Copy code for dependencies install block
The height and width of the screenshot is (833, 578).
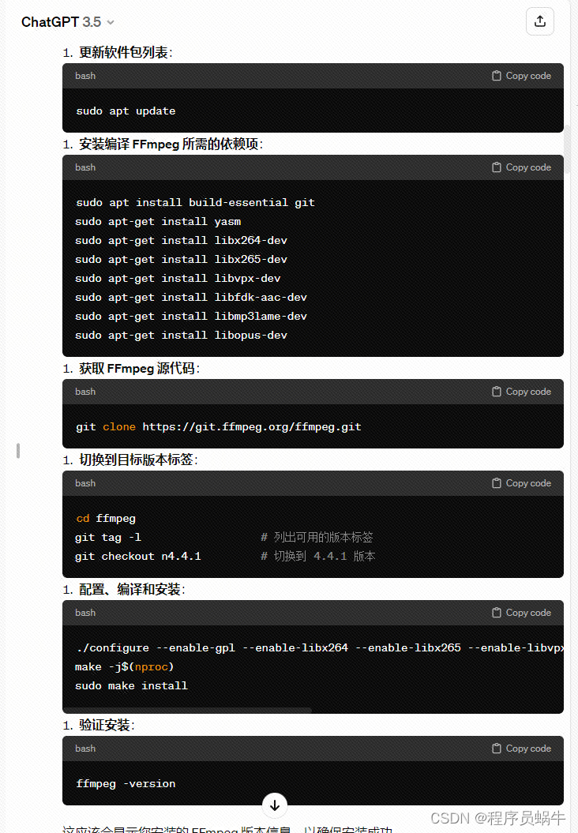point(521,167)
